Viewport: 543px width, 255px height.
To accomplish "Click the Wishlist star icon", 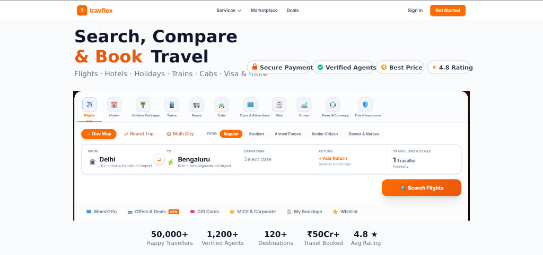I will (335, 212).
